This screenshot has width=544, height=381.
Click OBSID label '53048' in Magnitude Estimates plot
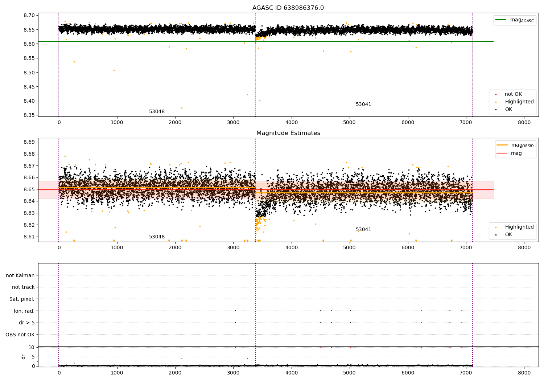pyautogui.click(x=157, y=237)
